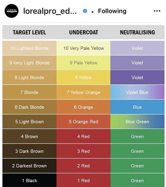Click the 4 Brown target swatch
This screenshot has width=166, height=187.
pos(29,136)
